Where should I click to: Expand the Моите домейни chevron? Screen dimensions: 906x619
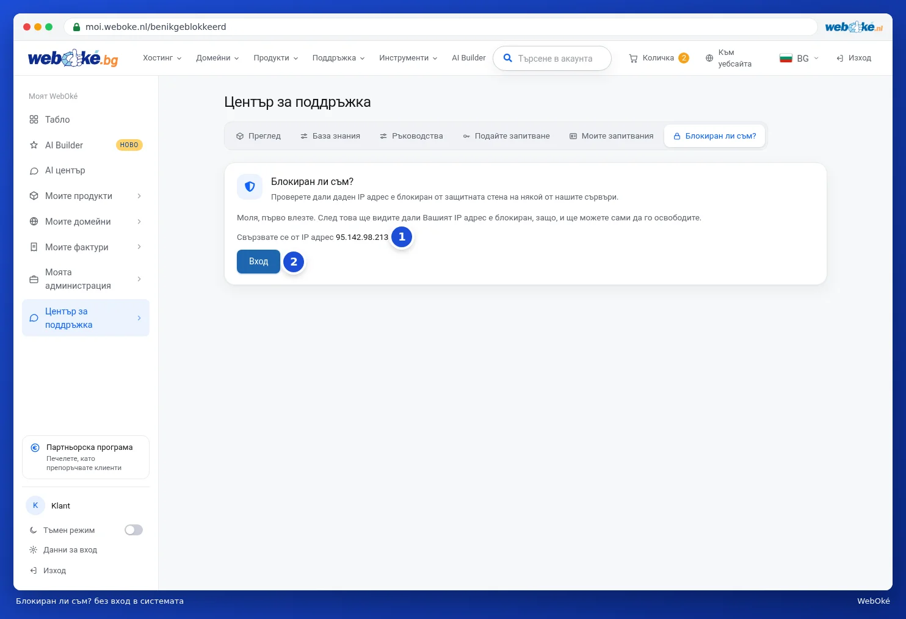139,222
